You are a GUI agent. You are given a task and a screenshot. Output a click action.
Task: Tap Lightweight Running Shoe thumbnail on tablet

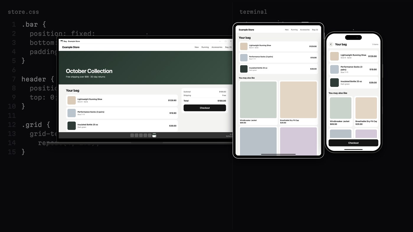(244, 46)
